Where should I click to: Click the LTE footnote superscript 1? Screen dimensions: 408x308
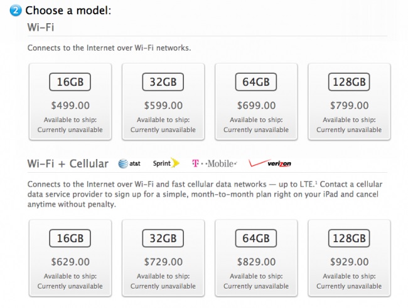pos(316,183)
